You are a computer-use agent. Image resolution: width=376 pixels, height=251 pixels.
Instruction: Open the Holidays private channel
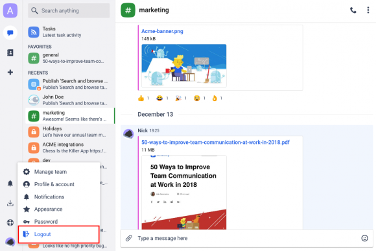coord(70,132)
